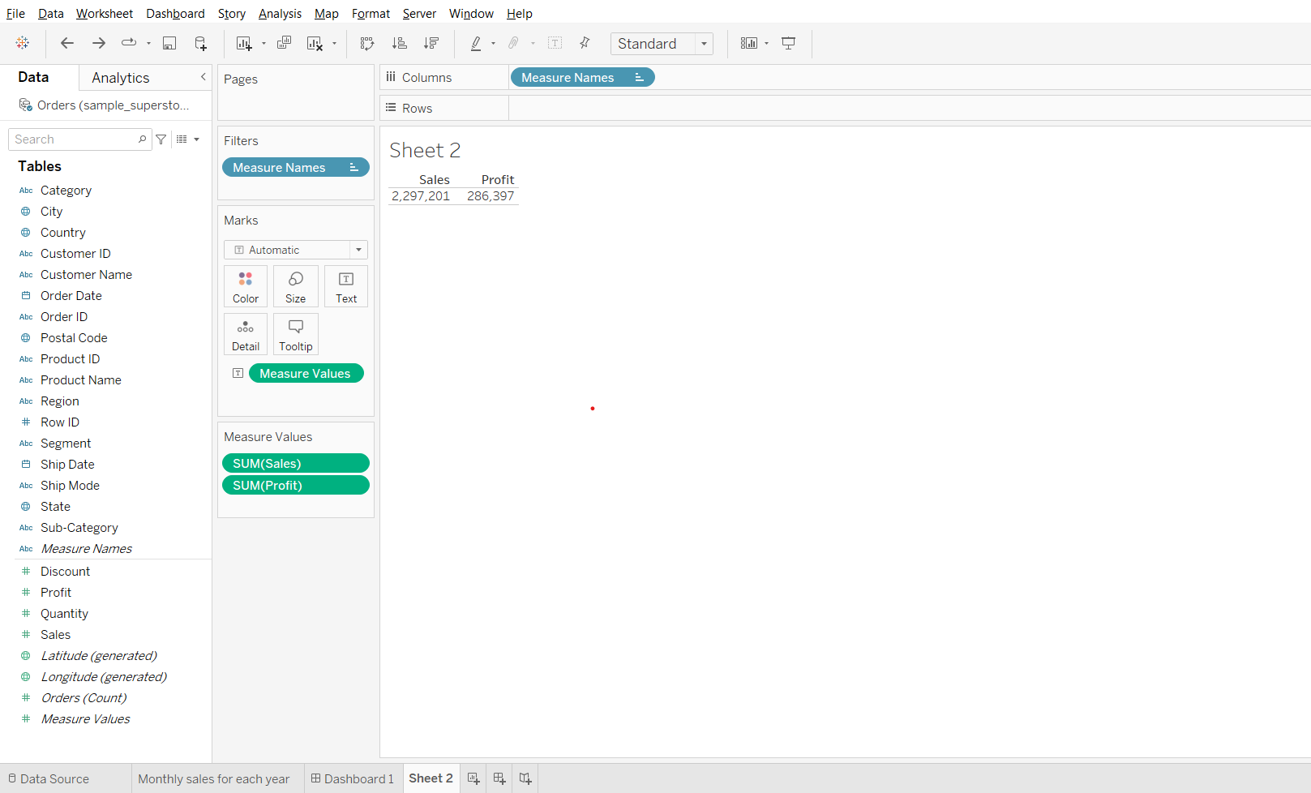Viewport: 1311px width, 793px height.
Task: Click the Undo back arrow icon
Action: (x=67, y=44)
